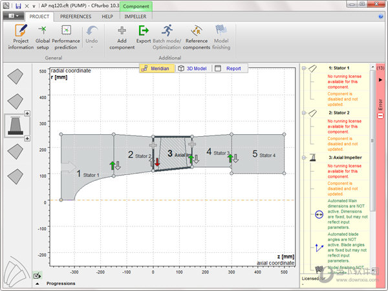Click green arrow between Stator 3 and Stator 4
The image size is (388, 291).
tap(230, 158)
